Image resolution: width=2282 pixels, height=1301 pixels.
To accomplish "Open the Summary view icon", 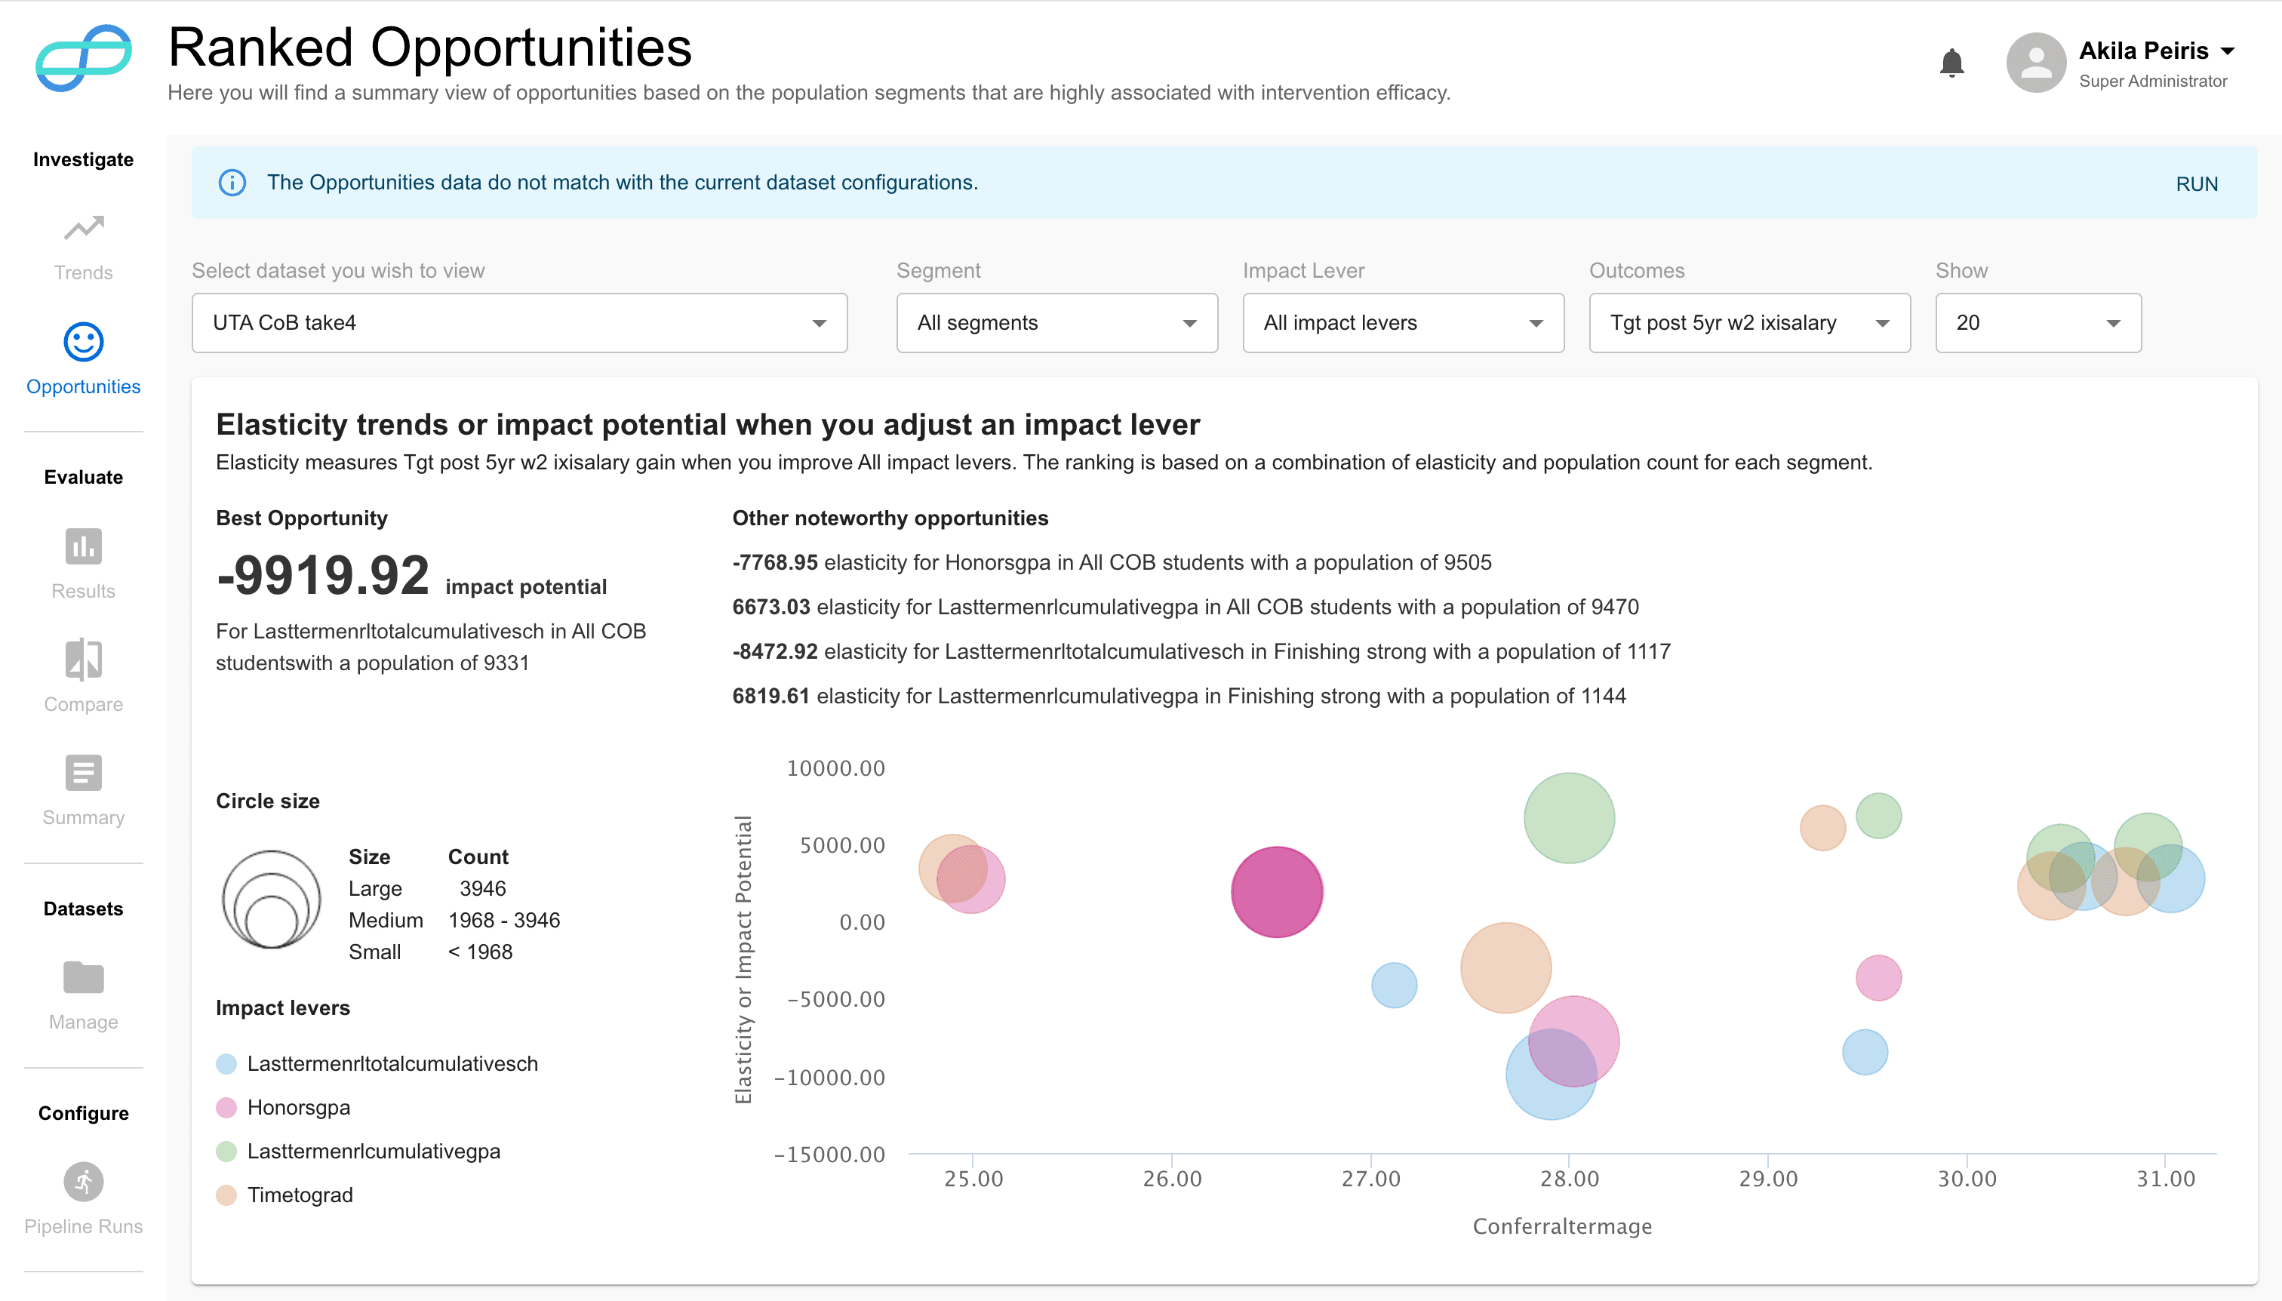I will tap(83, 773).
